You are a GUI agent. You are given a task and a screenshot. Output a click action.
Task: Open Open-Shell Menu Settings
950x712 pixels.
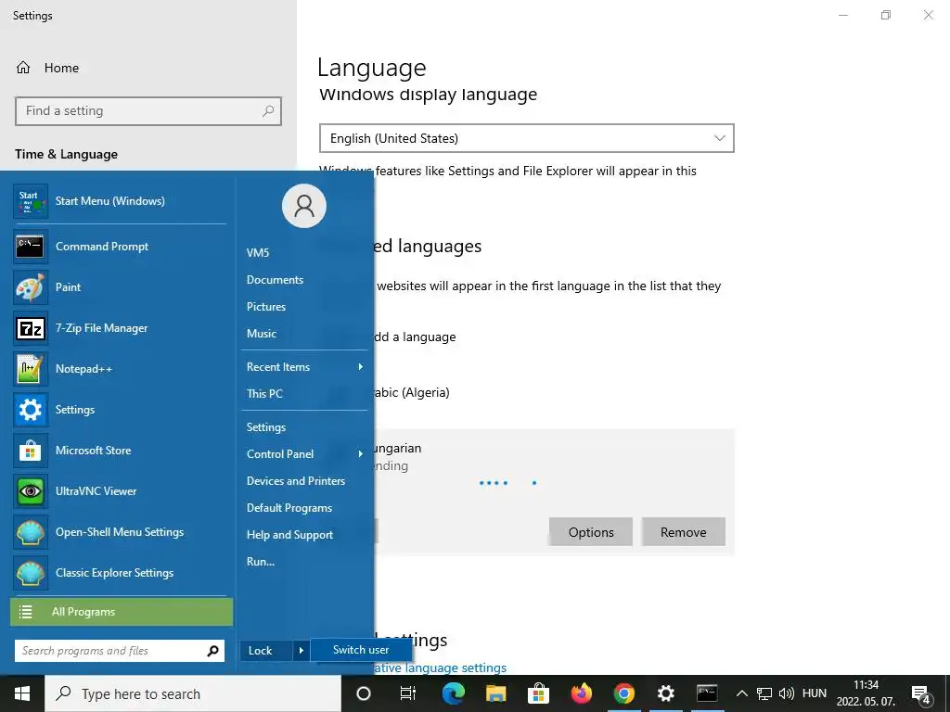(x=120, y=532)
